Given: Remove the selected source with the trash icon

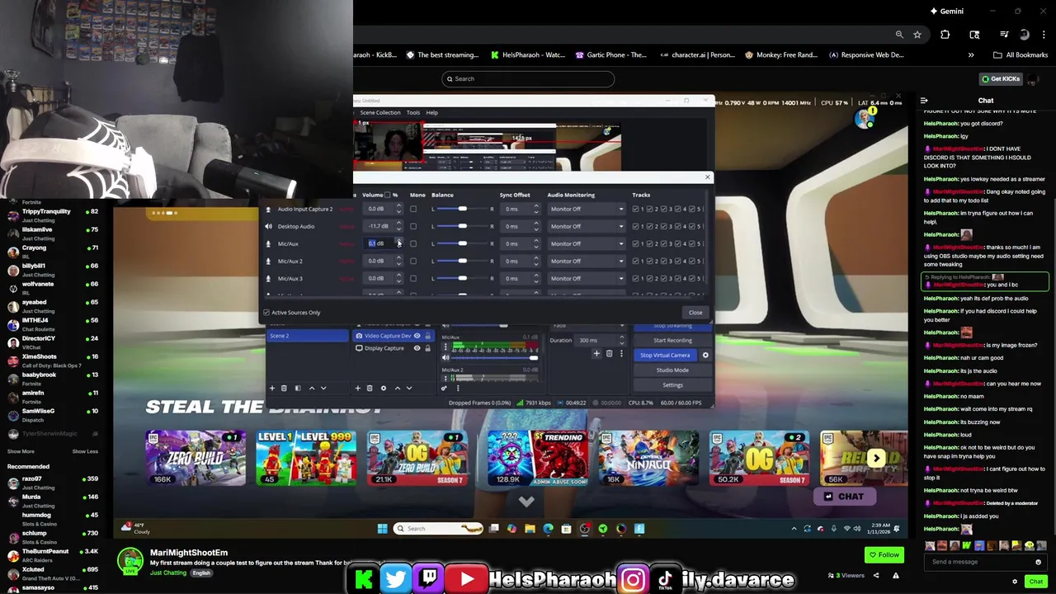Looking at the screenshot, I should point(370,388).
